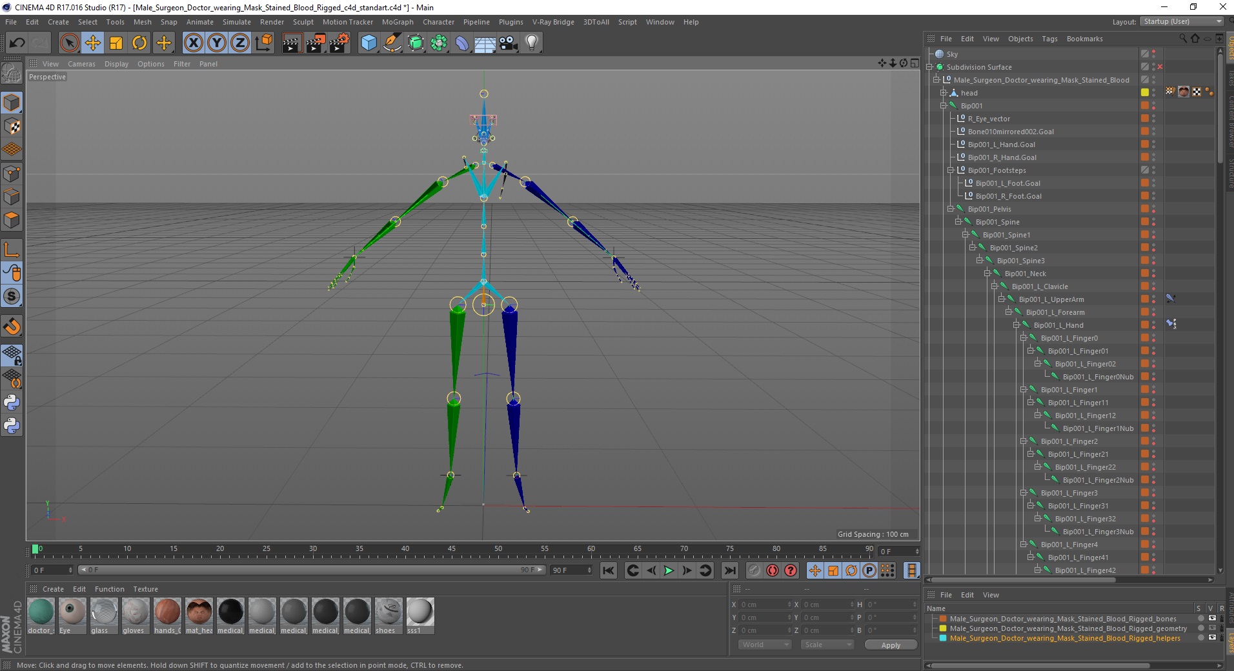Screen dimensions: 1234x671
Task: Open the Character menu
Action: tap(438, 22)
